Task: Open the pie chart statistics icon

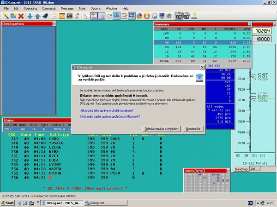Action: [x=139, y=16]
